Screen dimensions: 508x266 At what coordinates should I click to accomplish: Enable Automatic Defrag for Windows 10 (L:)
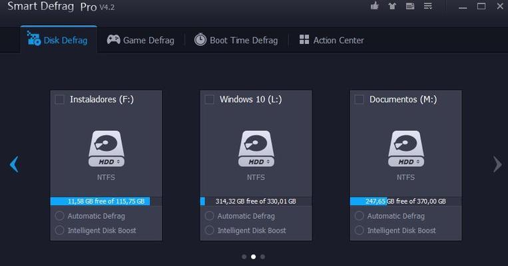pos(209,216)
